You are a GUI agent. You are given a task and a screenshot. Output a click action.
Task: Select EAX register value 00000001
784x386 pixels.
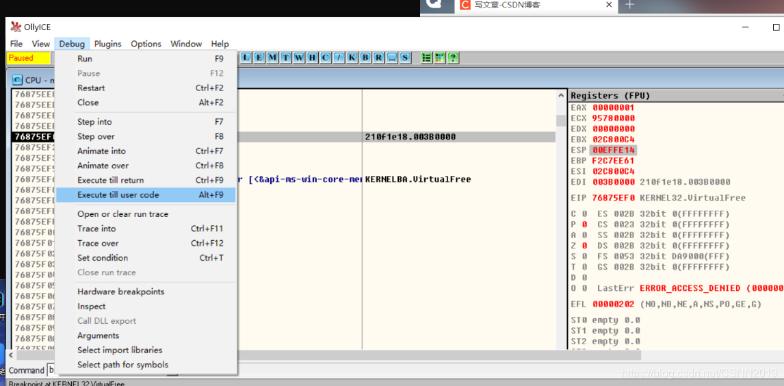click(x=614, y=107)
